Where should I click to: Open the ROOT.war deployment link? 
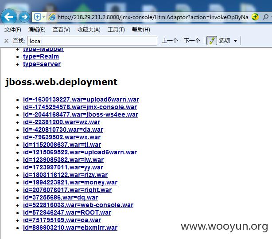(67, 212)
